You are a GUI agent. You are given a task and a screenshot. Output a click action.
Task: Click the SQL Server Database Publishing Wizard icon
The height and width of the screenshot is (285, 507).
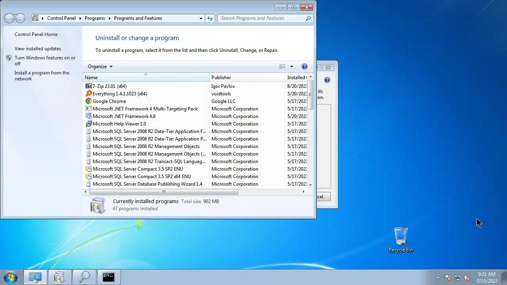tap(89, 184)
